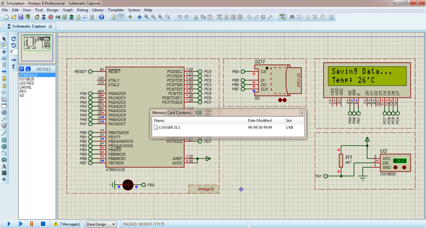Select 2D graphics line tool
Viewport: 426px width, 228px height.
pos(4,134)
